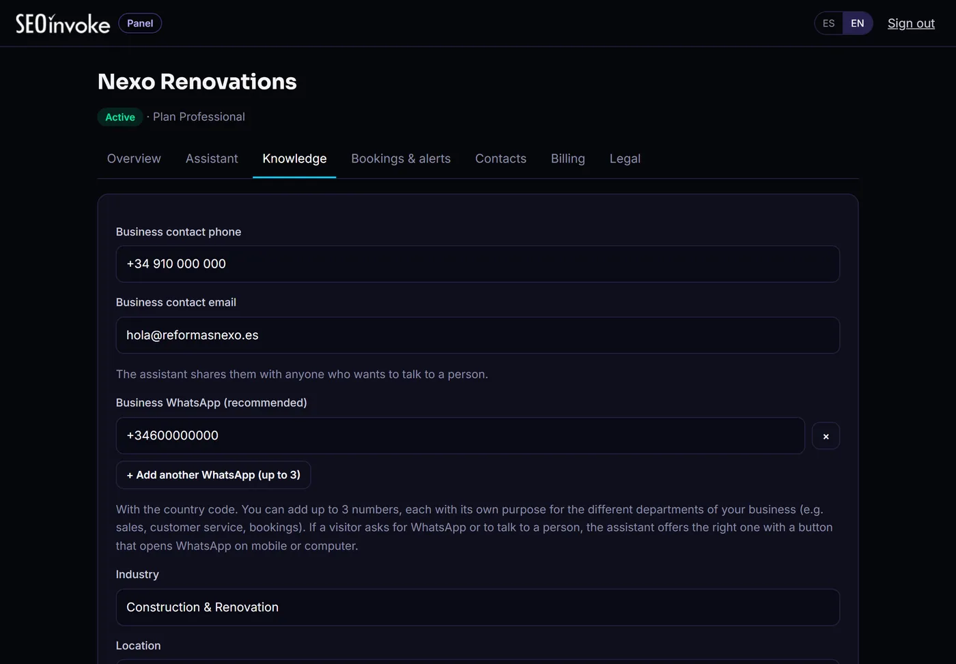Switch to the Contacts tab
Image resolution: width=956 pixels, height=664 pixels.
coord(501,158)
